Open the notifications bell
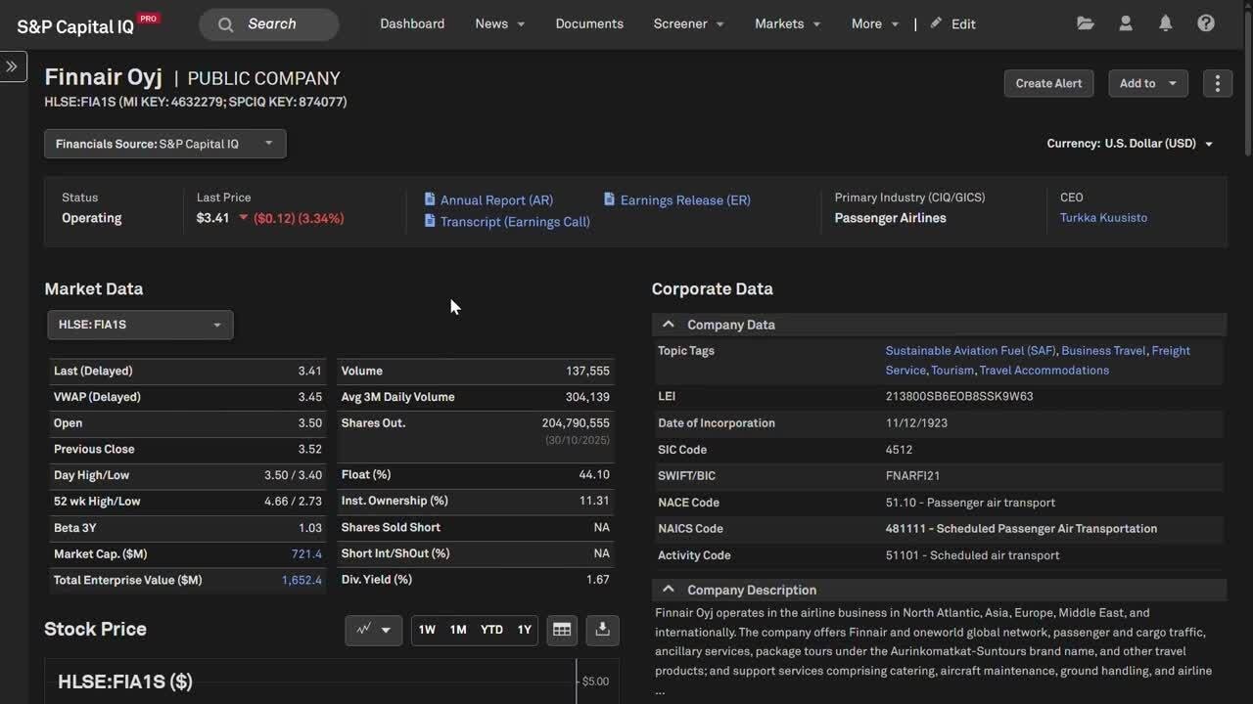The image size is (1253, 704). click(x=1165, y=23)
